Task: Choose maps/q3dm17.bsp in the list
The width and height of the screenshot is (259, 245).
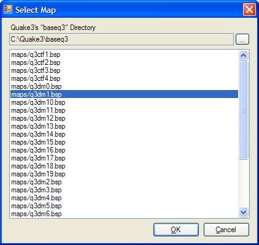Action: 124,158
